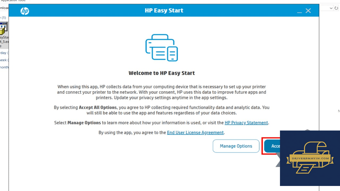
Task: Select the EasyStart exe file in File Explorer
Action: [x=4, y=34]
